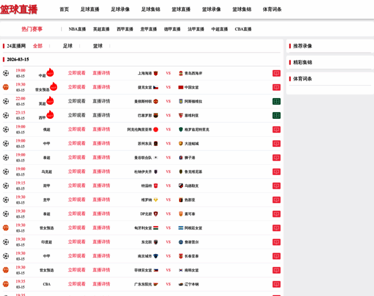Open the video icon for 特温特 match
374x296 pixels.
point(277,186)
